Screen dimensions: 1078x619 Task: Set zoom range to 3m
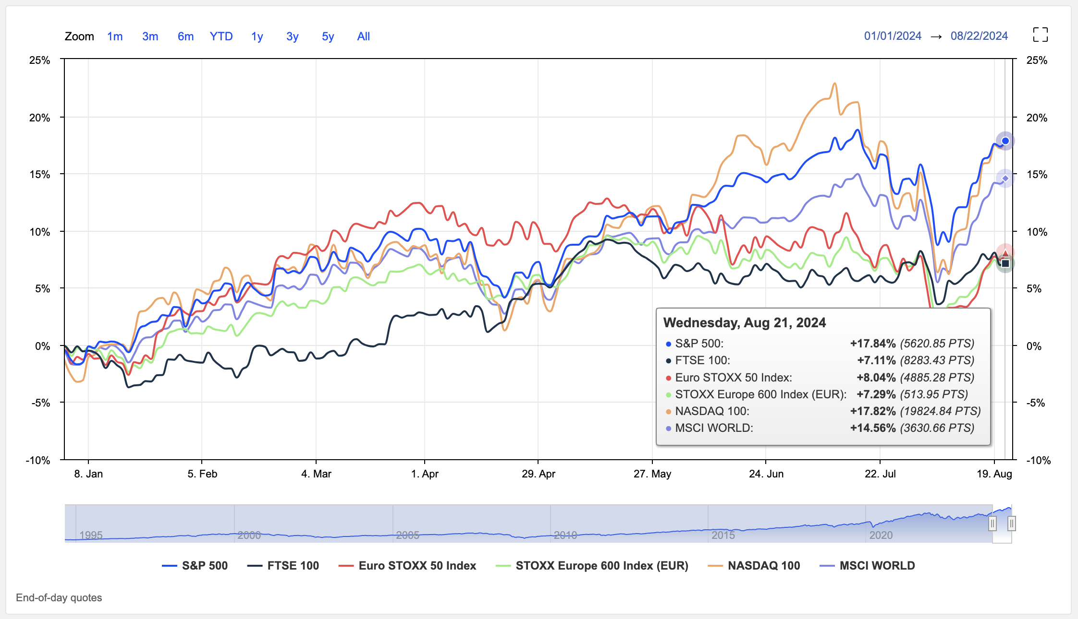[150, 36]
